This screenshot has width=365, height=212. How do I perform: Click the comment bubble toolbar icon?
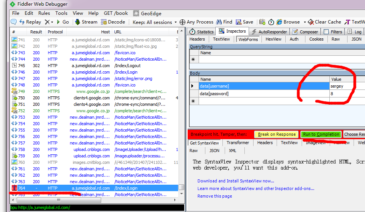(14, 22)
